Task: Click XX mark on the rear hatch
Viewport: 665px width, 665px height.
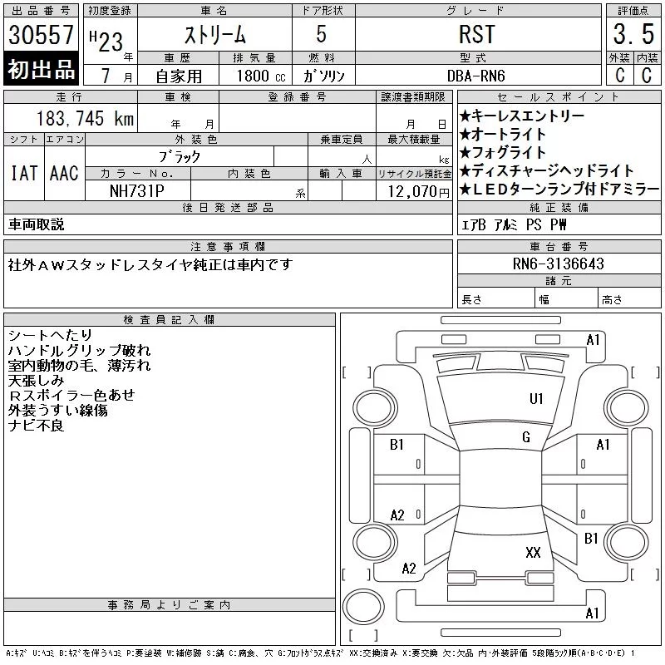Action: click(x=533, y=552)
